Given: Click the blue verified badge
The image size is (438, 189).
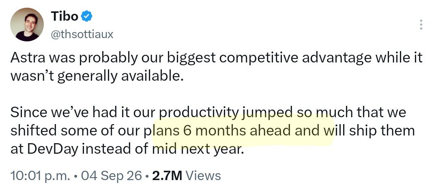Looking at the screenshot, I should [87, 17].
